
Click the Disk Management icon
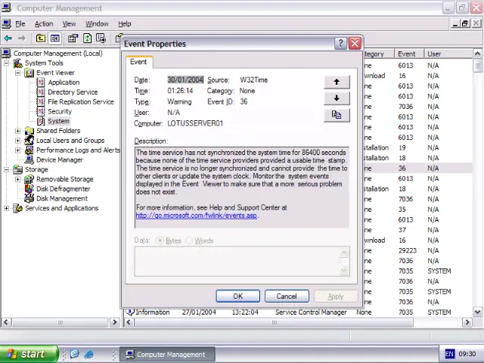[x=29, y=198]
